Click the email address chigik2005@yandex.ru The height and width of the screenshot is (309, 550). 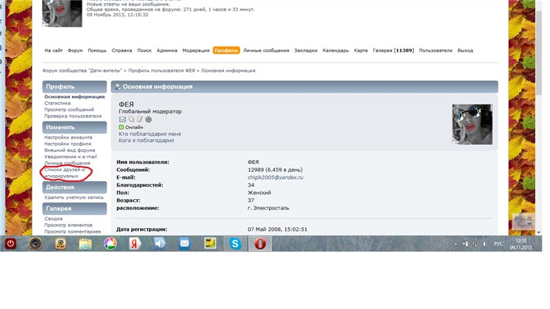[x=276, y=177]
